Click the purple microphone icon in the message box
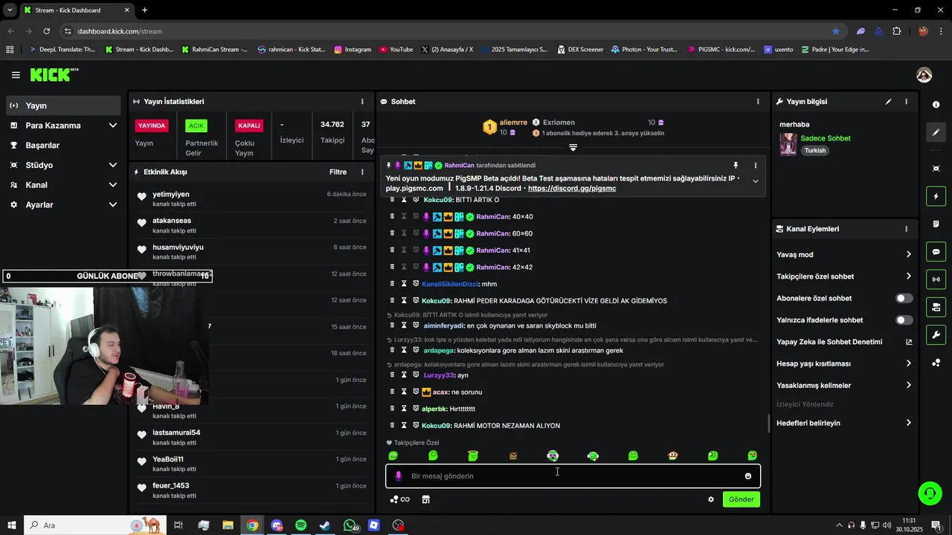Image resolution: width=952 pixels, height=535 pixels. tap(398, 476)
